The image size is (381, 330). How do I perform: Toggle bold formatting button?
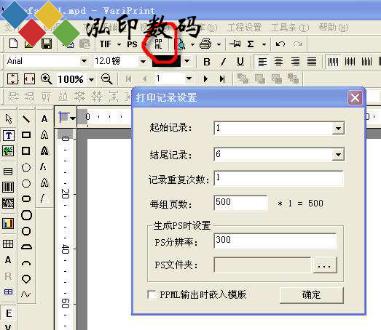click(x=207, y=62)
